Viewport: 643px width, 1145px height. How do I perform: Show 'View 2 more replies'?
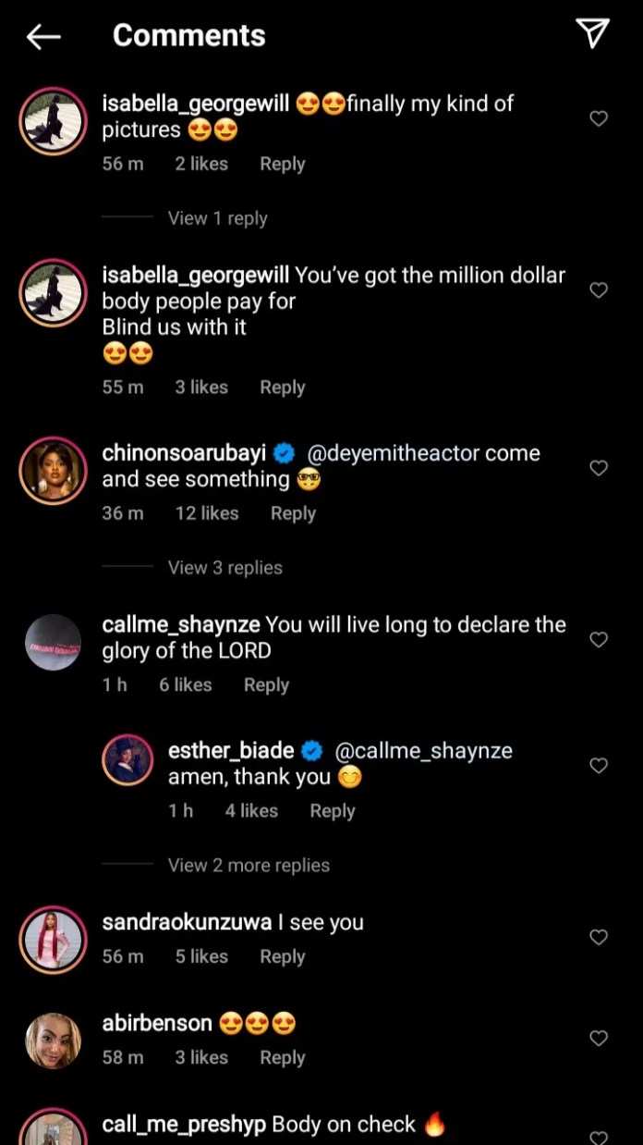(249, 866)
